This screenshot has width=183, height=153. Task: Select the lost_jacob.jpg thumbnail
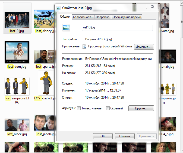point(44,123)
